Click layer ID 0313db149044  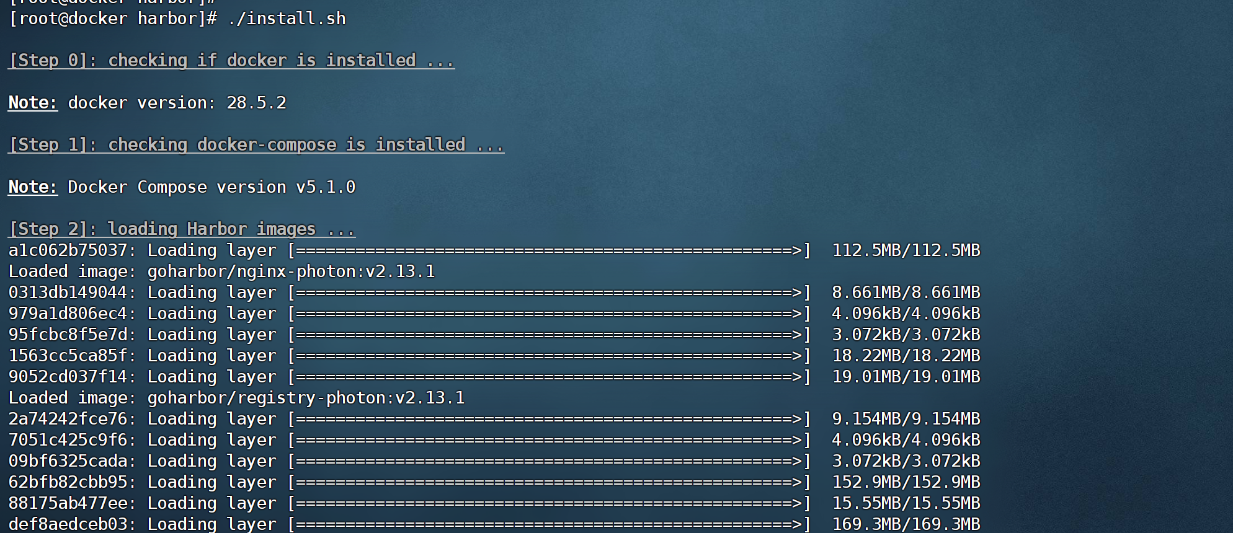click(x=68, y=293)
